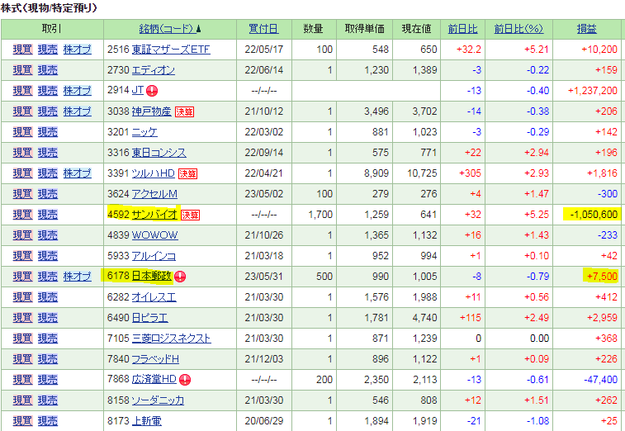Click 株オプ in the ツルハHD row
The height and width of the screenshot is (431, 625).
(78, 173)
